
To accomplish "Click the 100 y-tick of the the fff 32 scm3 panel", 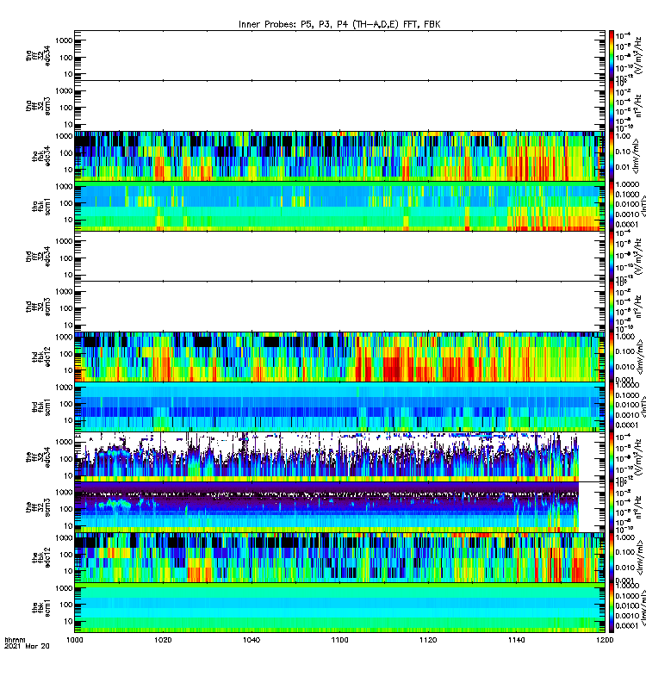I will 66,509.
